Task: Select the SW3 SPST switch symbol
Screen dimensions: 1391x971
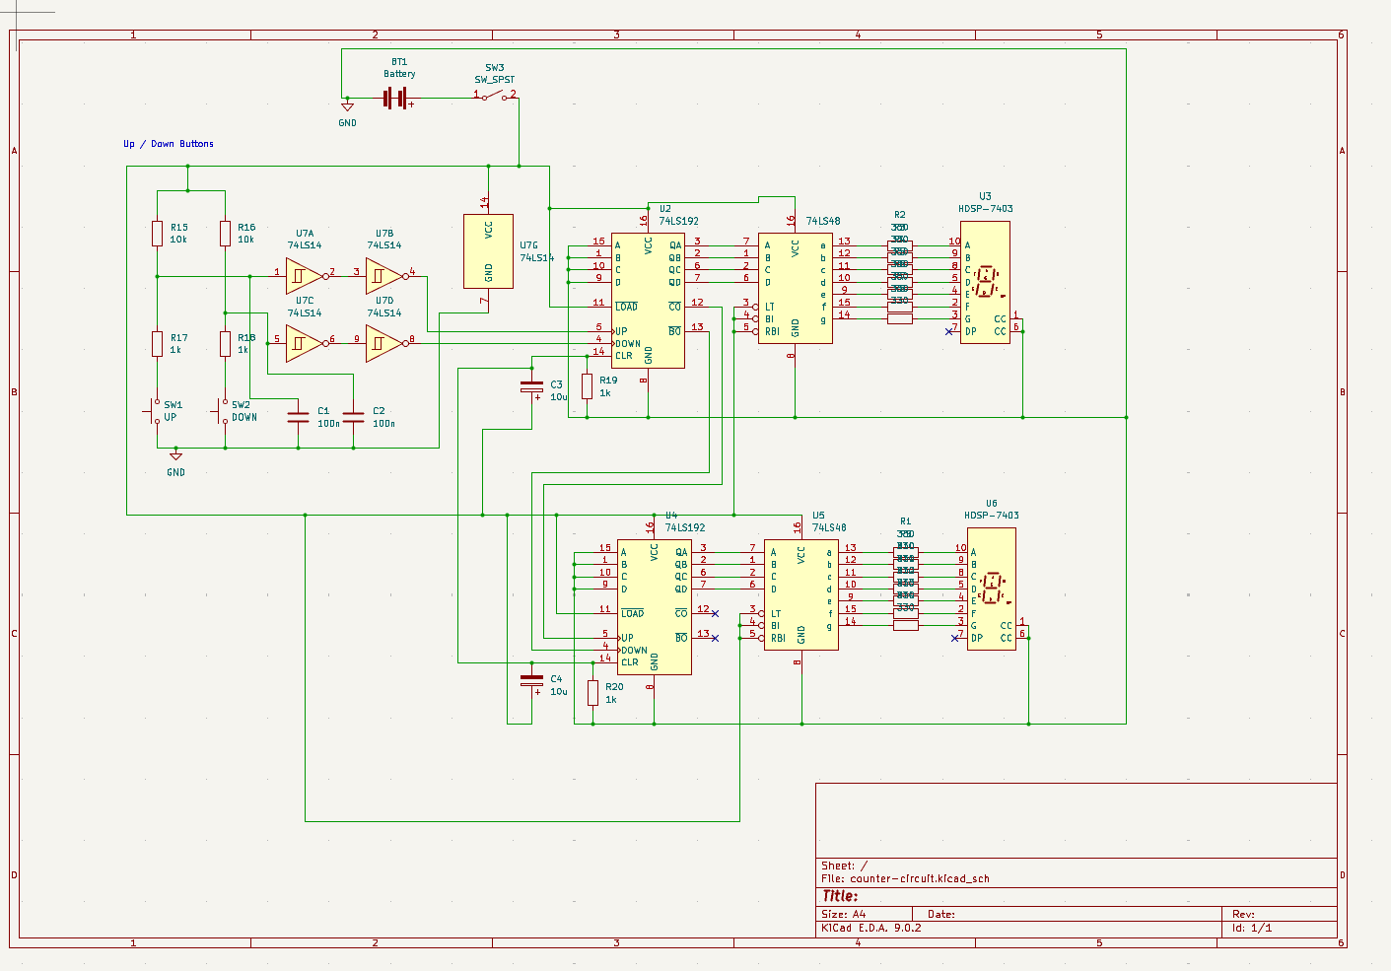Action: 495,95
